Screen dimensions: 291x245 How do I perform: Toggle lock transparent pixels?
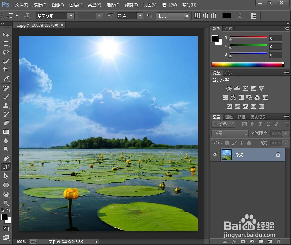click(x=227, y=143)
